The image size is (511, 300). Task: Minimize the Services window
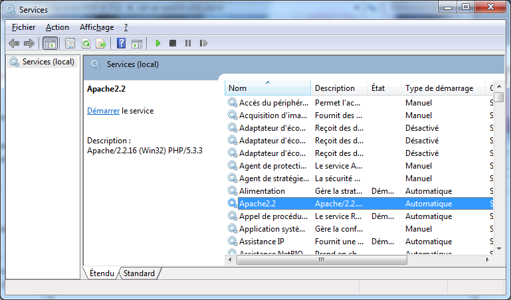[x=448, y=7]
